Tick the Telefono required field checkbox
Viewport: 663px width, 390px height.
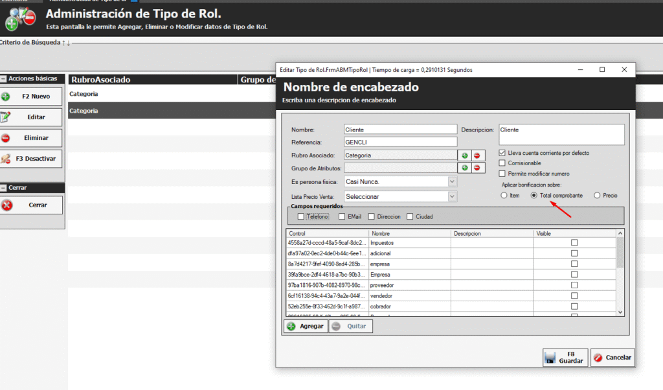[300, 216]
